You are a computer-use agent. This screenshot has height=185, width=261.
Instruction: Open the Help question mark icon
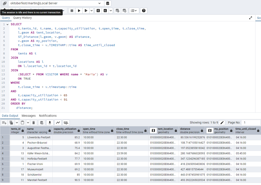[144, 11]
